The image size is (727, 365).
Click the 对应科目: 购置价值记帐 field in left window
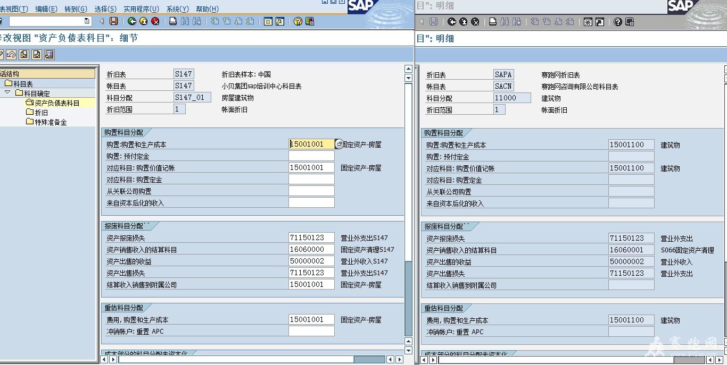pyautogui.click(x=311, y=167)
